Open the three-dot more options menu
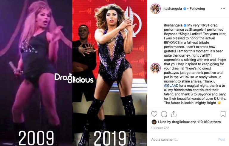The height and width of the screenshot is (146, 229). 223,9
